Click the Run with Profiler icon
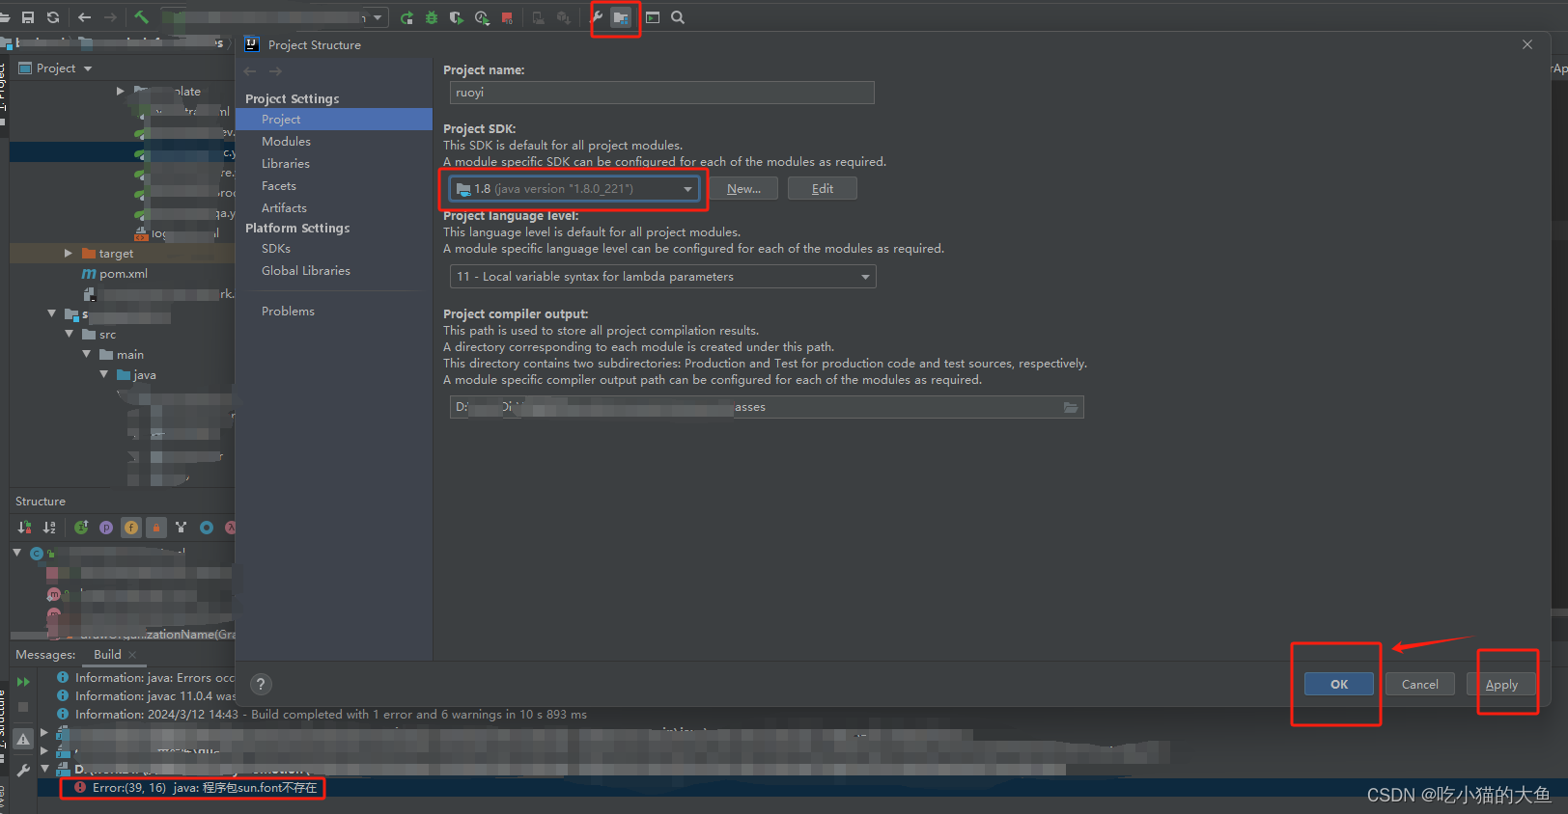The image size is (1568, 814). 482,17
